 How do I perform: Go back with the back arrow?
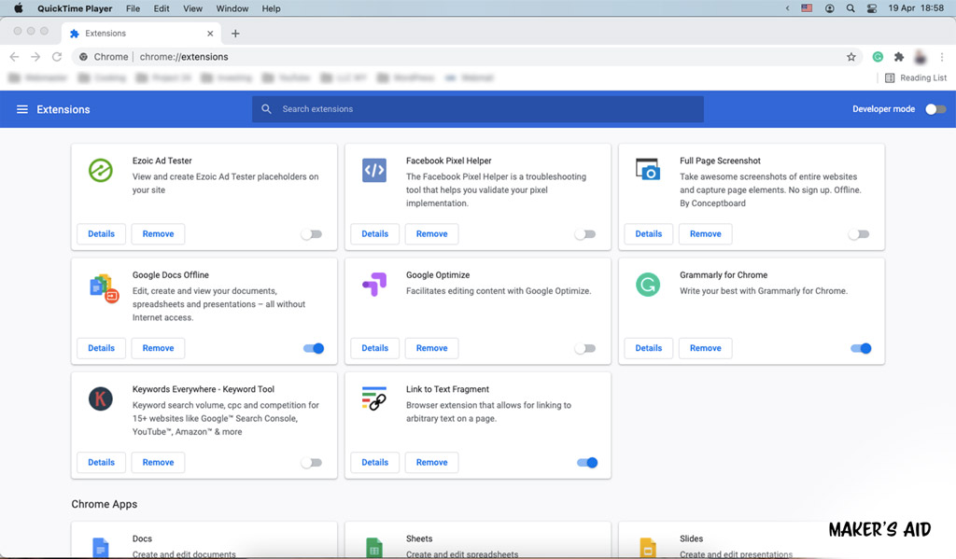[x=15, y=57]
